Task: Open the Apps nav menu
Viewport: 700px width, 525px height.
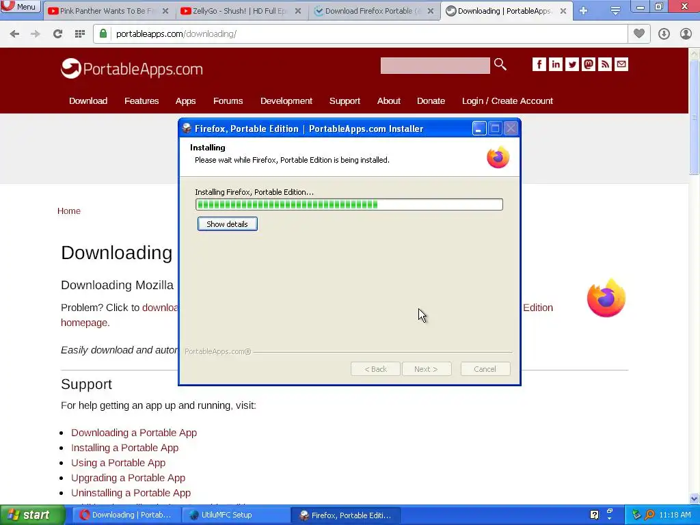Action: [186, 101]
